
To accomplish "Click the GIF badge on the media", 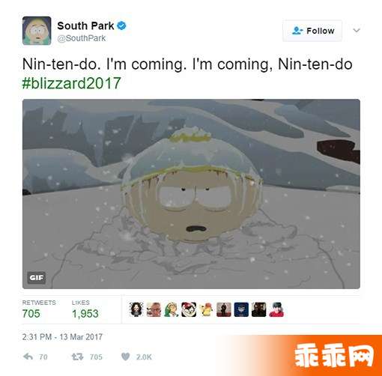I will pos(37,278).
